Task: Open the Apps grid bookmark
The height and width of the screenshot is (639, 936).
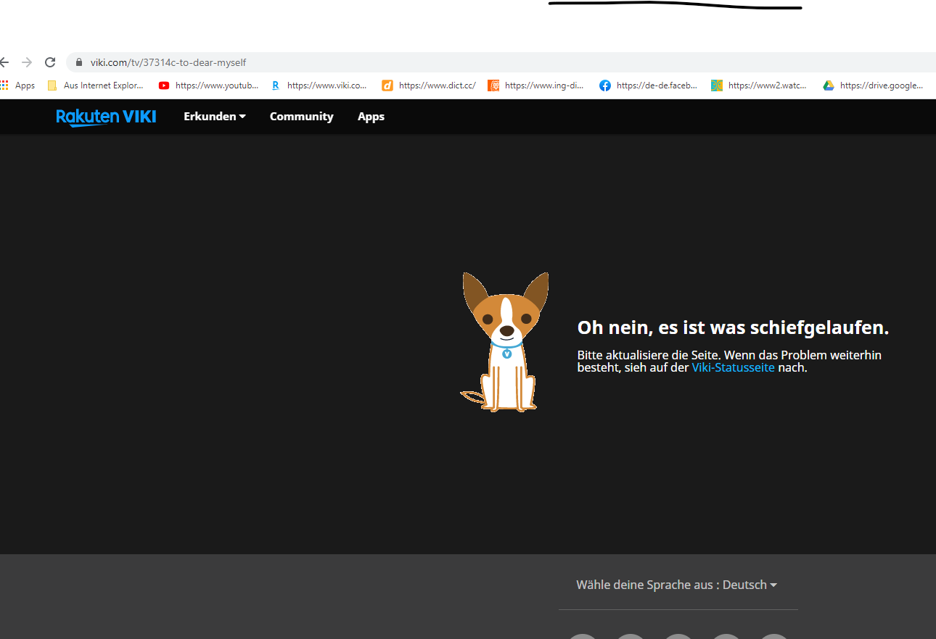Action: tap(18, 85)
